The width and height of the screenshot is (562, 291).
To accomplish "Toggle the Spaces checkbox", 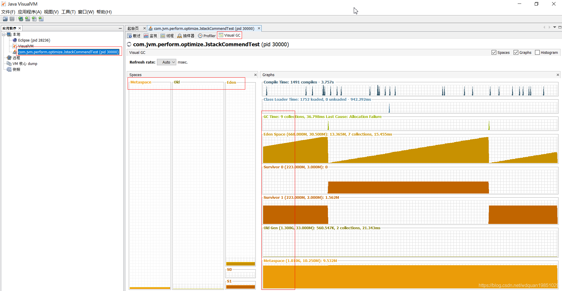I will coord(494,52).
